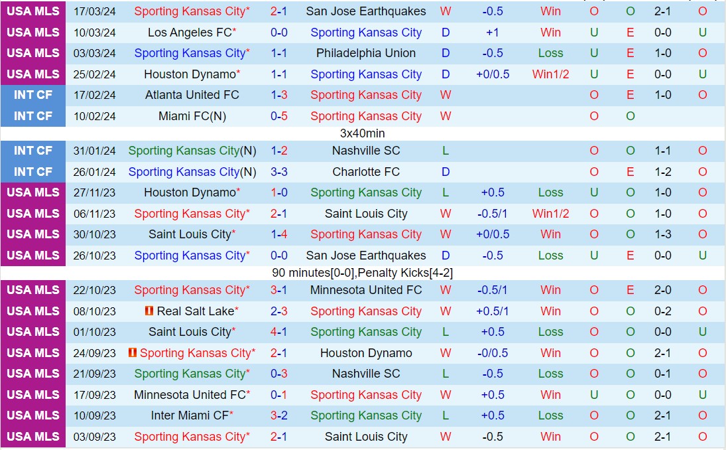Image resolution: width=726 pixels, height=450 pixels.
Task: Select Minnesota United FC in the 22/10/23 match
Action: pos(366,290)
